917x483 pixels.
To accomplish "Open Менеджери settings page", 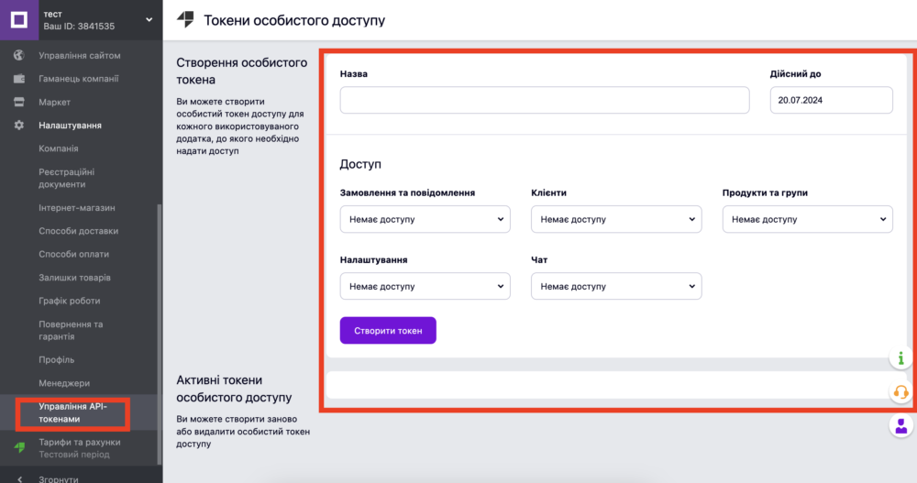I will [x=64, y=383].
